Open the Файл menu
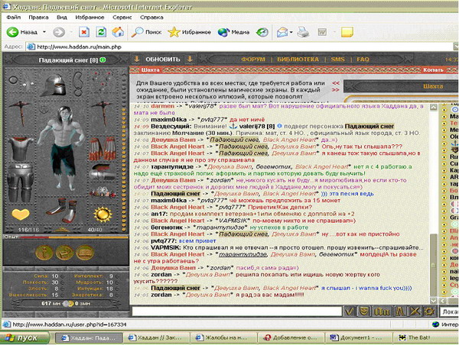The height and width of the screenshot is (345, 459). click(x=14, y=18)
